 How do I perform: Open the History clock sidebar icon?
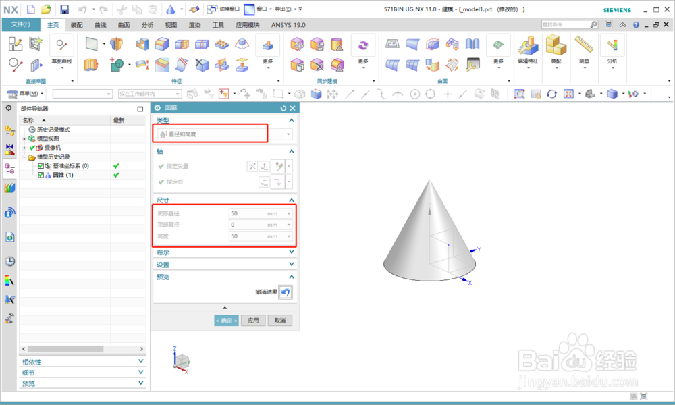[x=9, y=261]
